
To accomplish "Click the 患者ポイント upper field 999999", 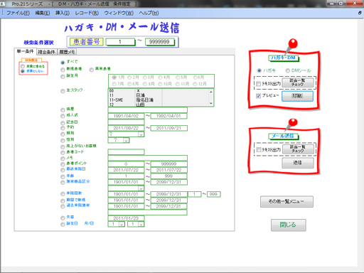I will 168,164.
